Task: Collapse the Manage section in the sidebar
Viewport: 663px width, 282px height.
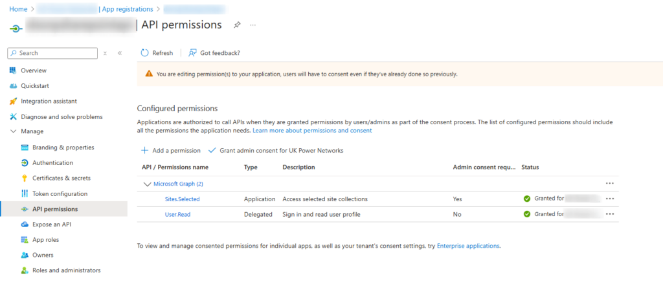Action: tap(13, 131)
